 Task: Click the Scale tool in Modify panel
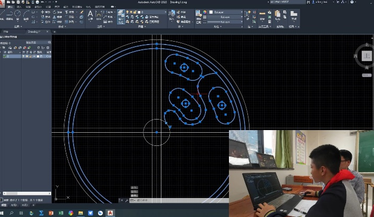(57, 22)
